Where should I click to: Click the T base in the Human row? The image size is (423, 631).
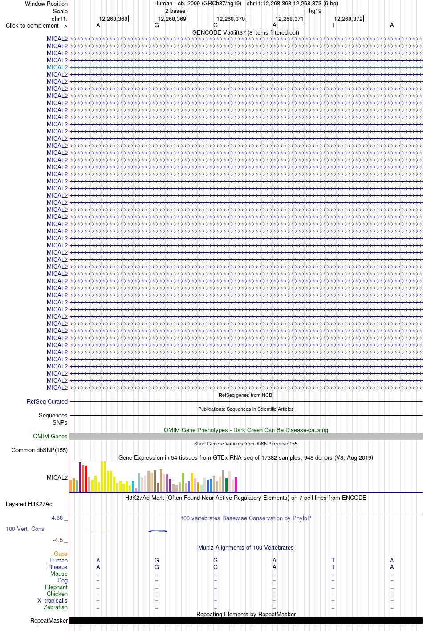click(333, 560)
